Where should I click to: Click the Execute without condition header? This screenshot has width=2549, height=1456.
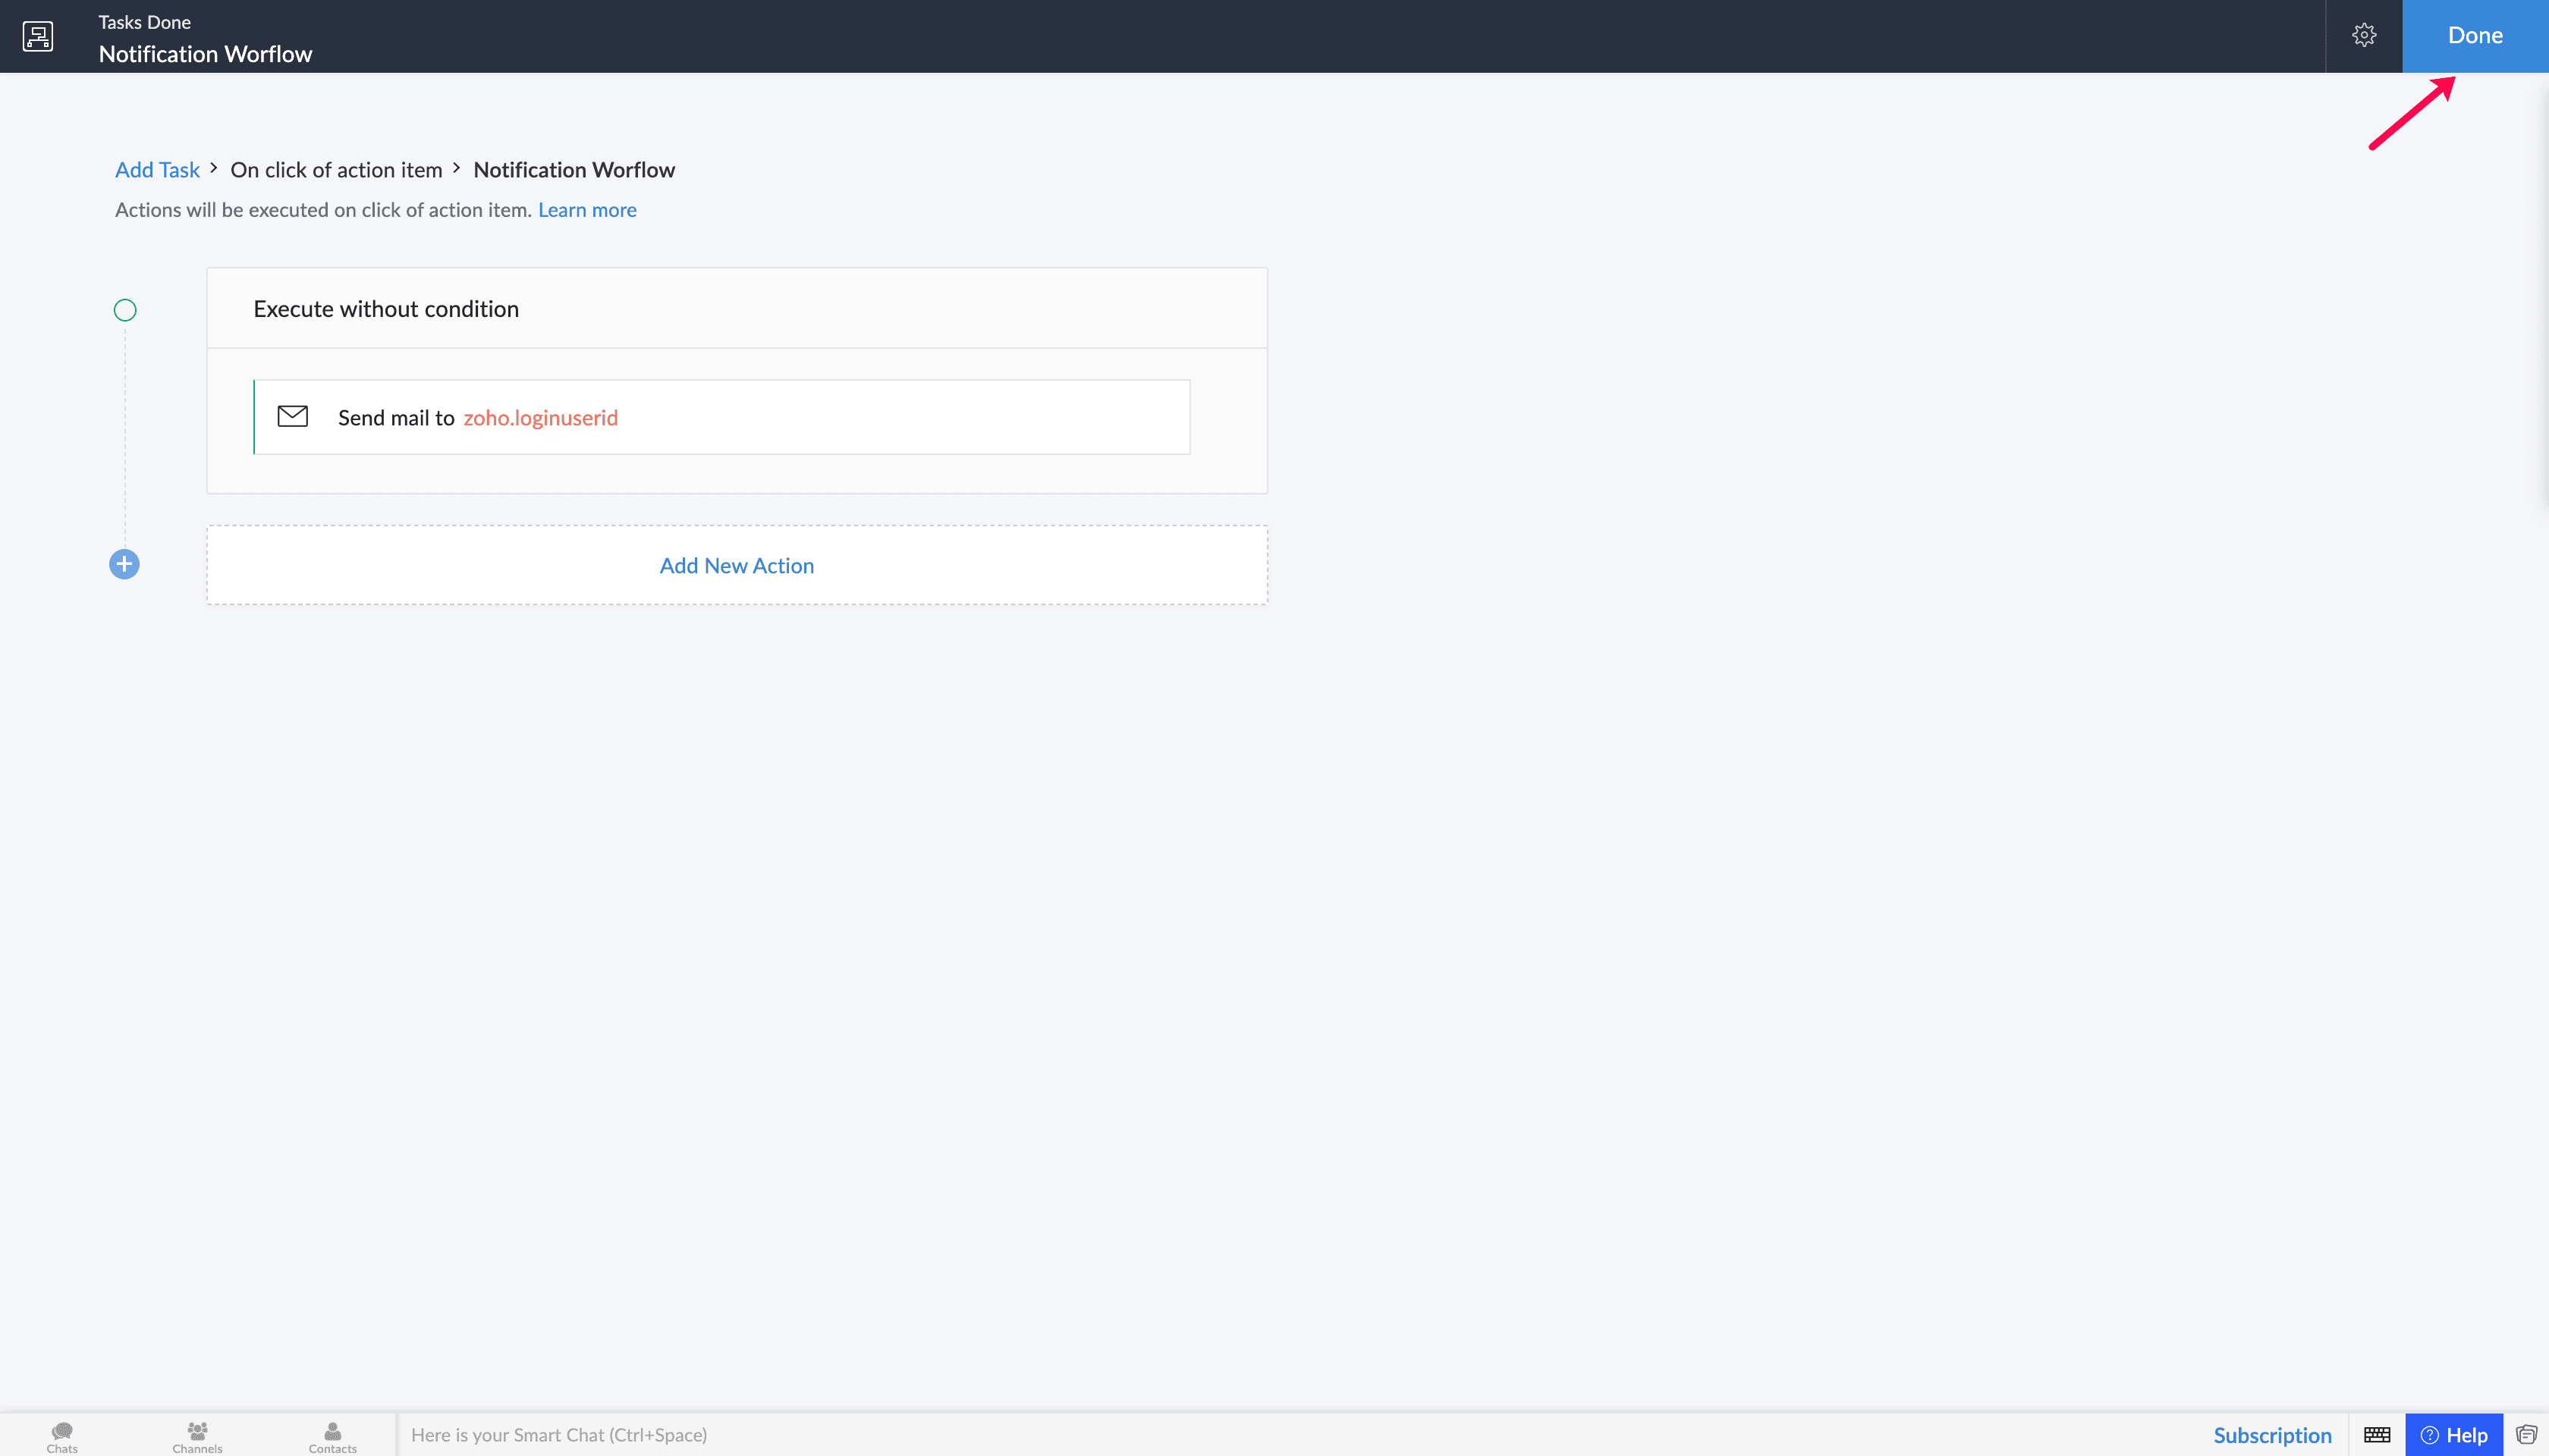tap(386, 309)
